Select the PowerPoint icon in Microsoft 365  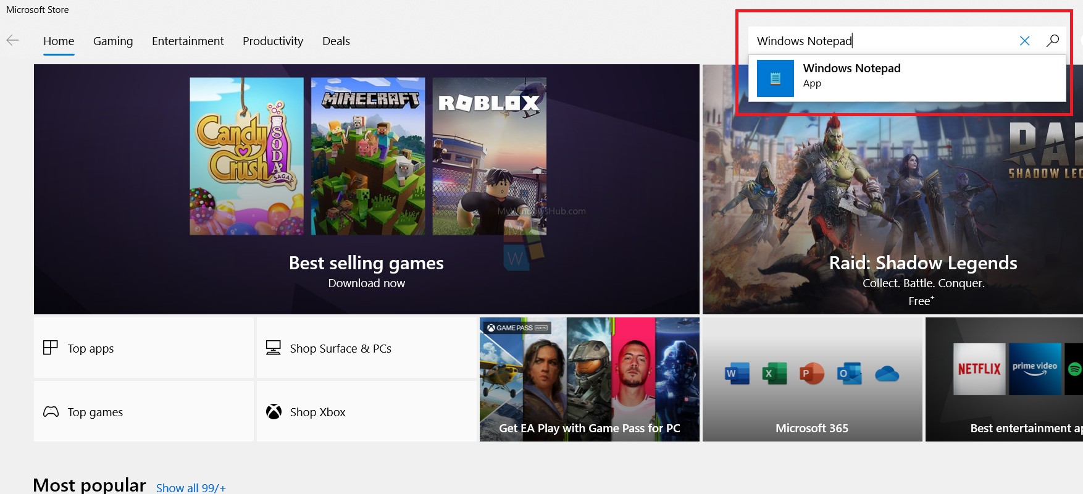click(x=812, y=374)
